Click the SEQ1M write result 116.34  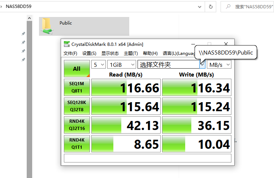coord(197,87)
